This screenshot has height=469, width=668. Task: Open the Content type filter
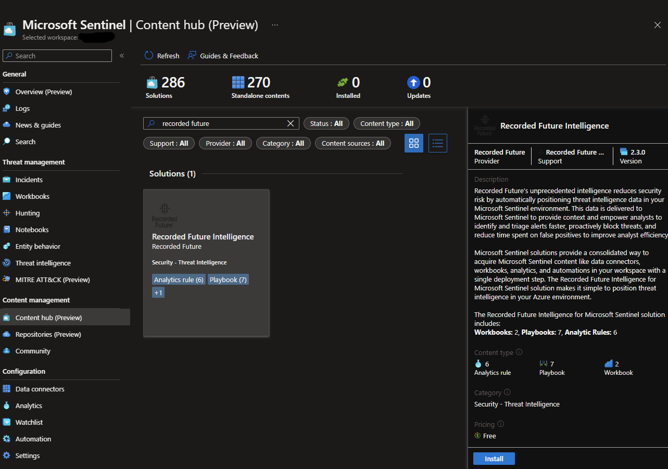pos(386,123)
